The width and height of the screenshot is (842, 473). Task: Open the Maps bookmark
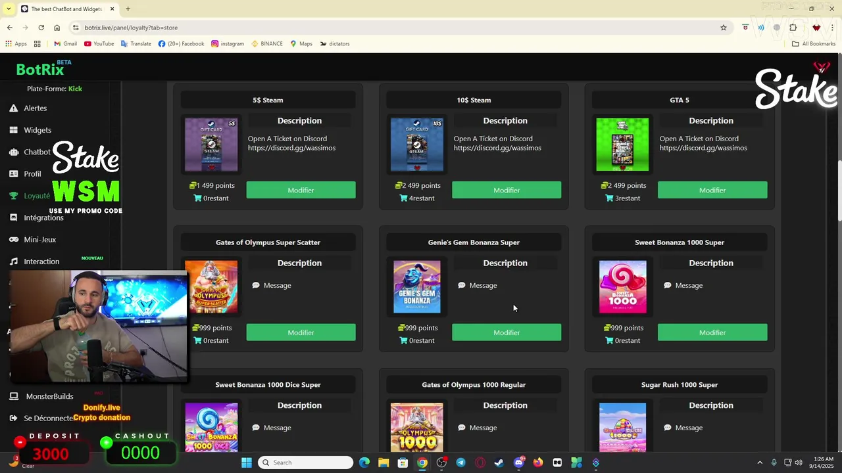point(301,44)
